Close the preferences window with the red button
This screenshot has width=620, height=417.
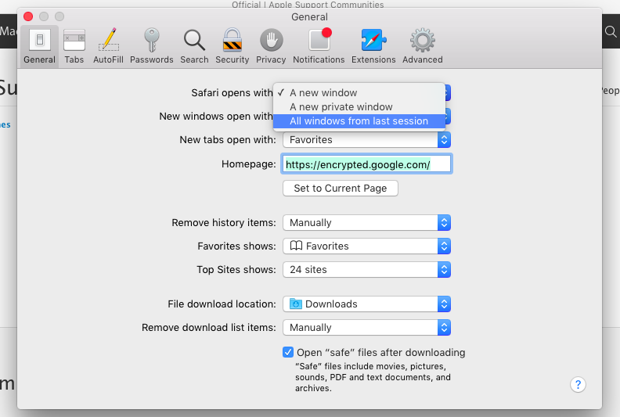[x=28, y=16]
